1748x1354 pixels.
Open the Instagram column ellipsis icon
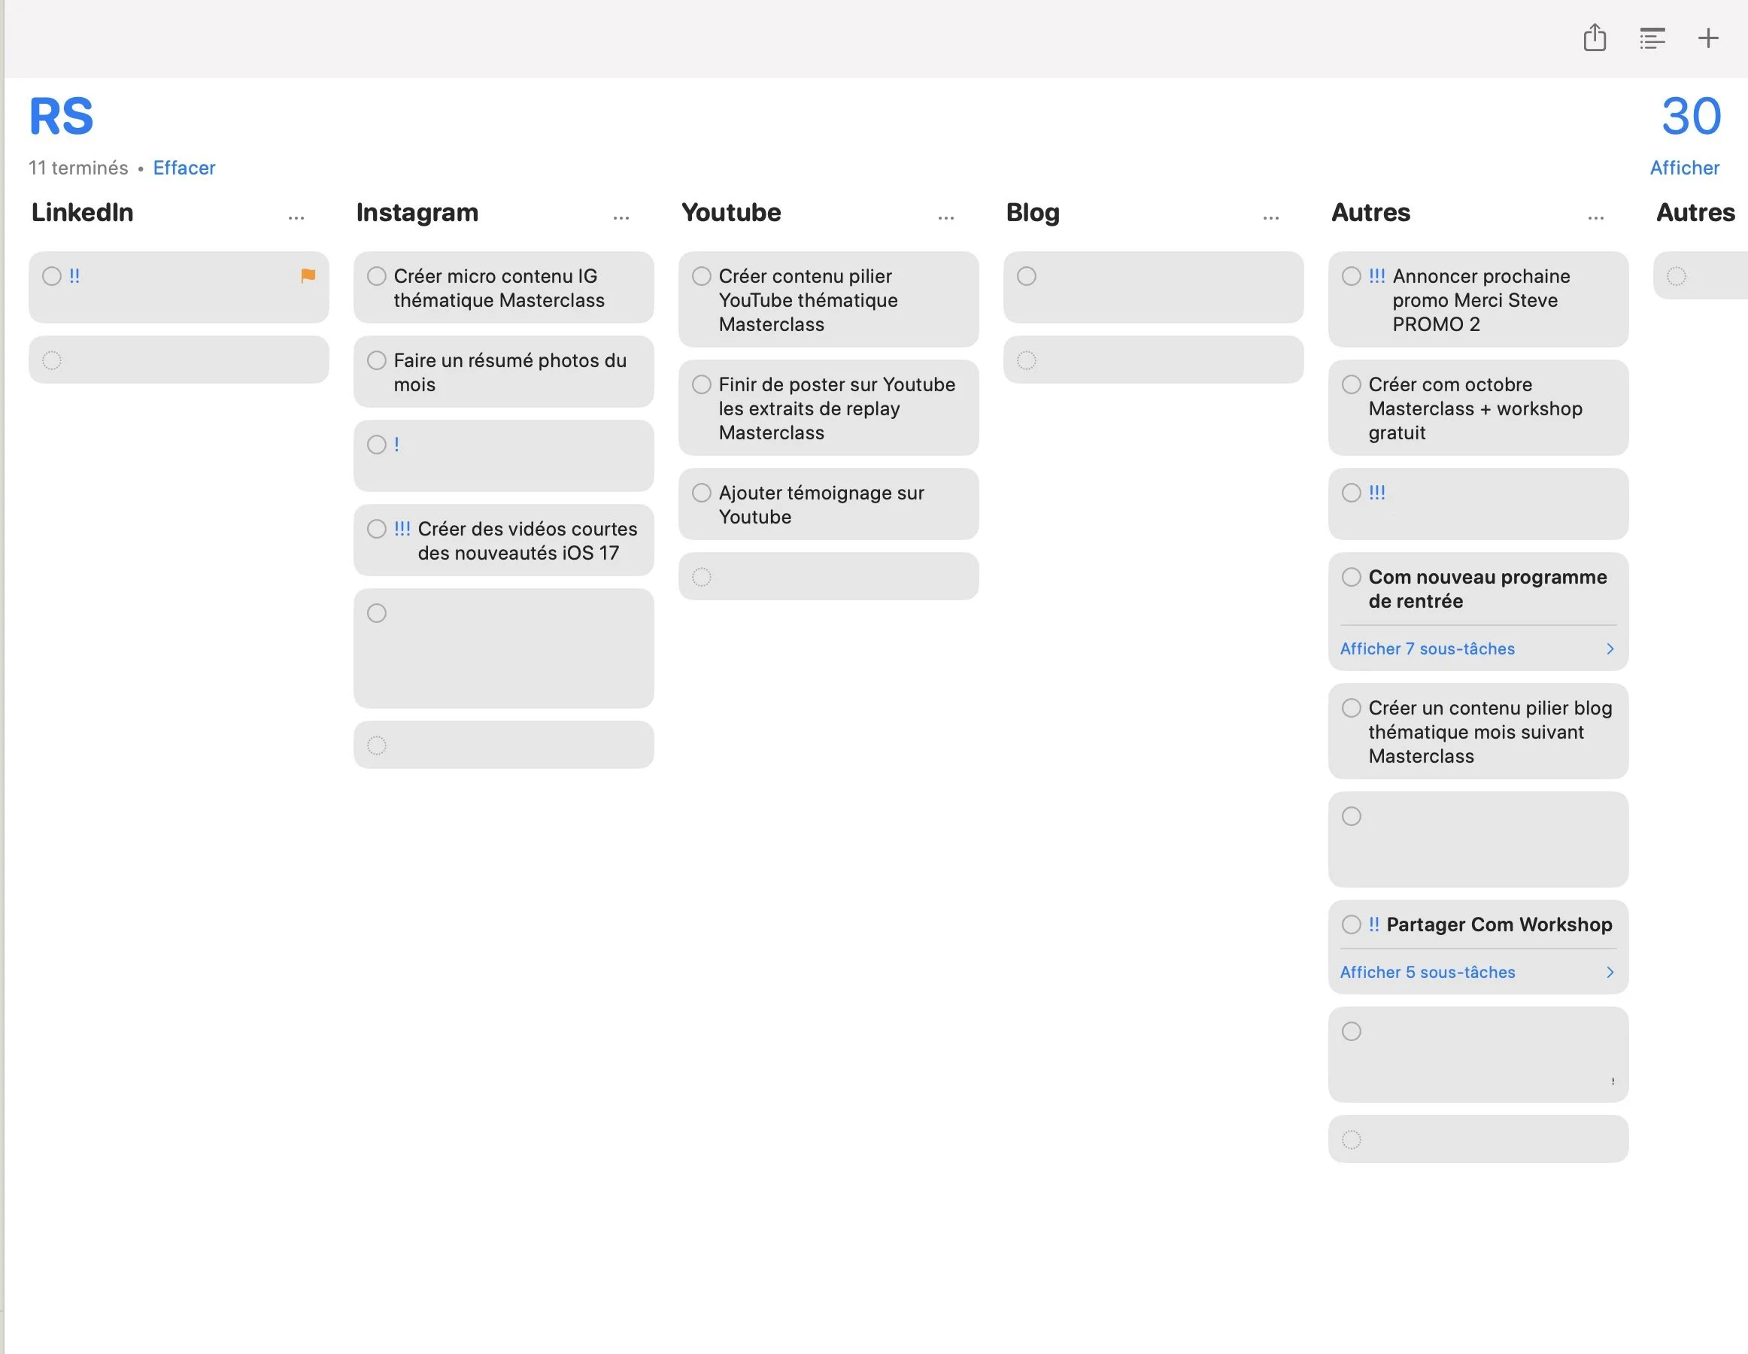pyautogui.click(x=621, y=216)
